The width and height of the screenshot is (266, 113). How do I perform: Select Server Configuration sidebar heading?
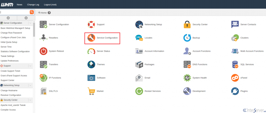(13, 23)
